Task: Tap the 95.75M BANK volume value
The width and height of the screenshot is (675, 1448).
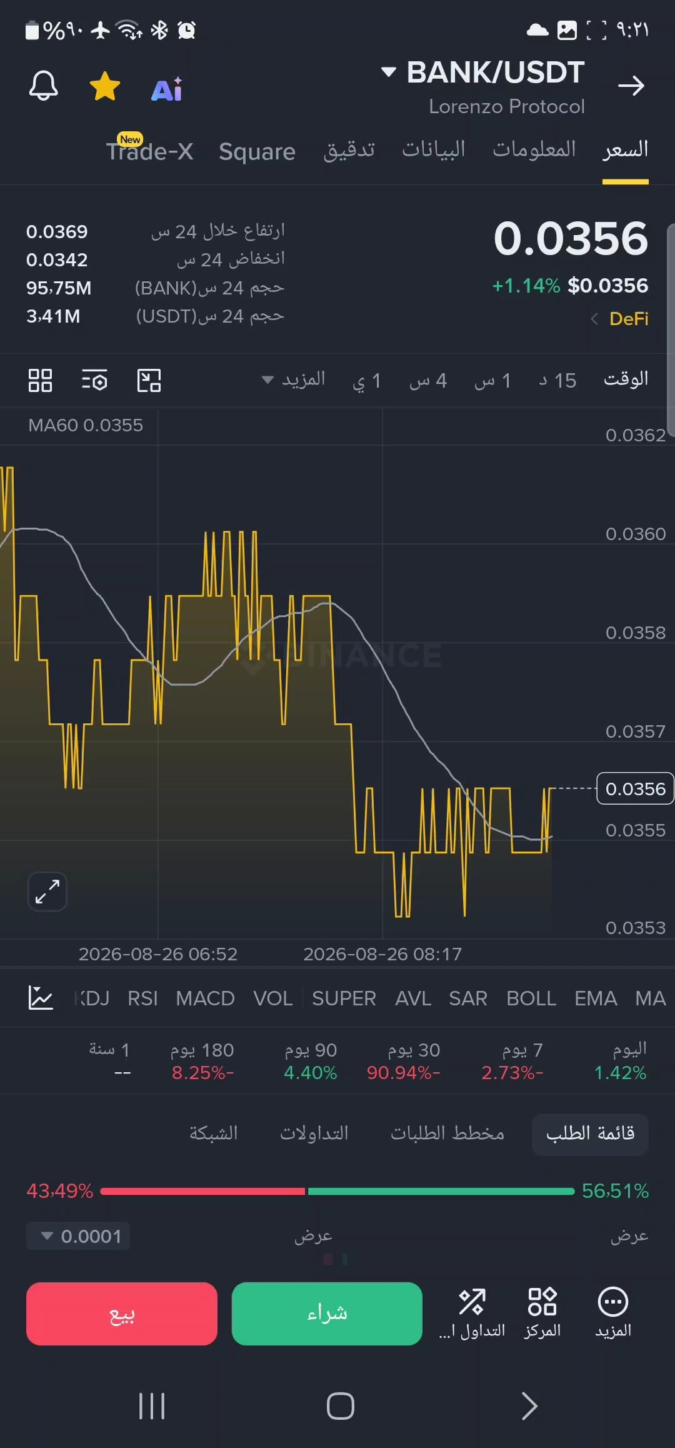Action: 59,288
